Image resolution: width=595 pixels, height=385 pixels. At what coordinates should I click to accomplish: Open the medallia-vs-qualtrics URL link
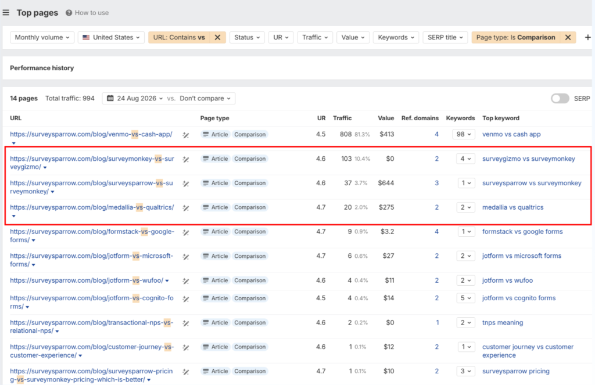coord(92,207)
